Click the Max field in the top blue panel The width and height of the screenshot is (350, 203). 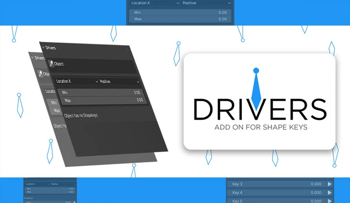pos(180,19)
